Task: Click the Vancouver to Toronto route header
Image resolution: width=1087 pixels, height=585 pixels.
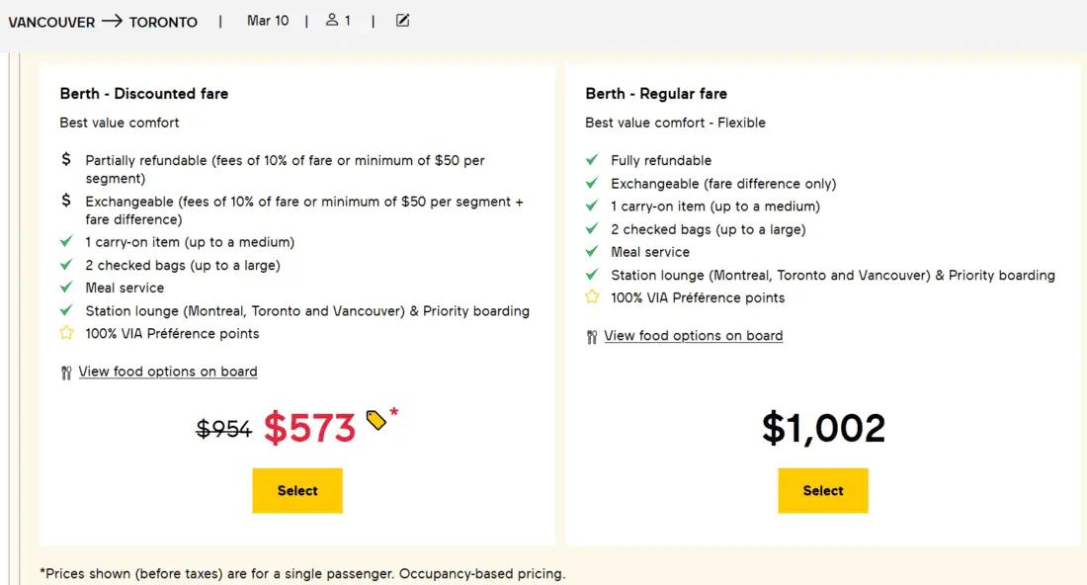Action: (x=103, y=22)
